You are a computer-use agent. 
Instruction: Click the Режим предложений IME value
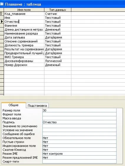(79, 158)
